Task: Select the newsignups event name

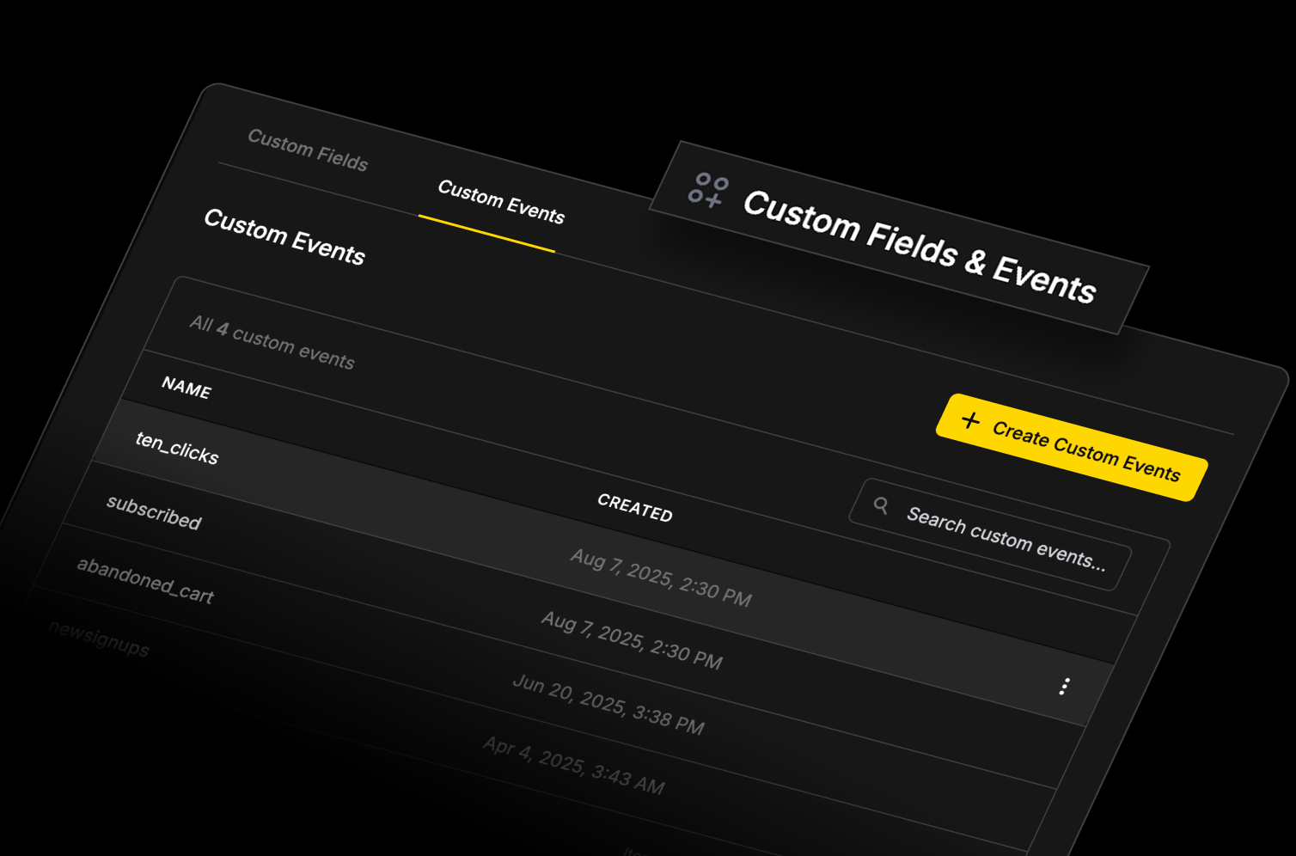Action: (99, 639)
